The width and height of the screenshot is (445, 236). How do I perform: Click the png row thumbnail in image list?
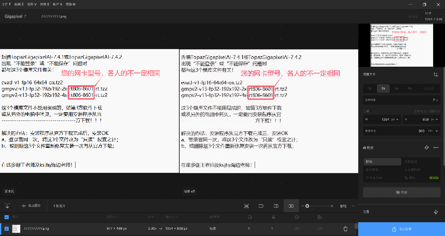[16, 229]
